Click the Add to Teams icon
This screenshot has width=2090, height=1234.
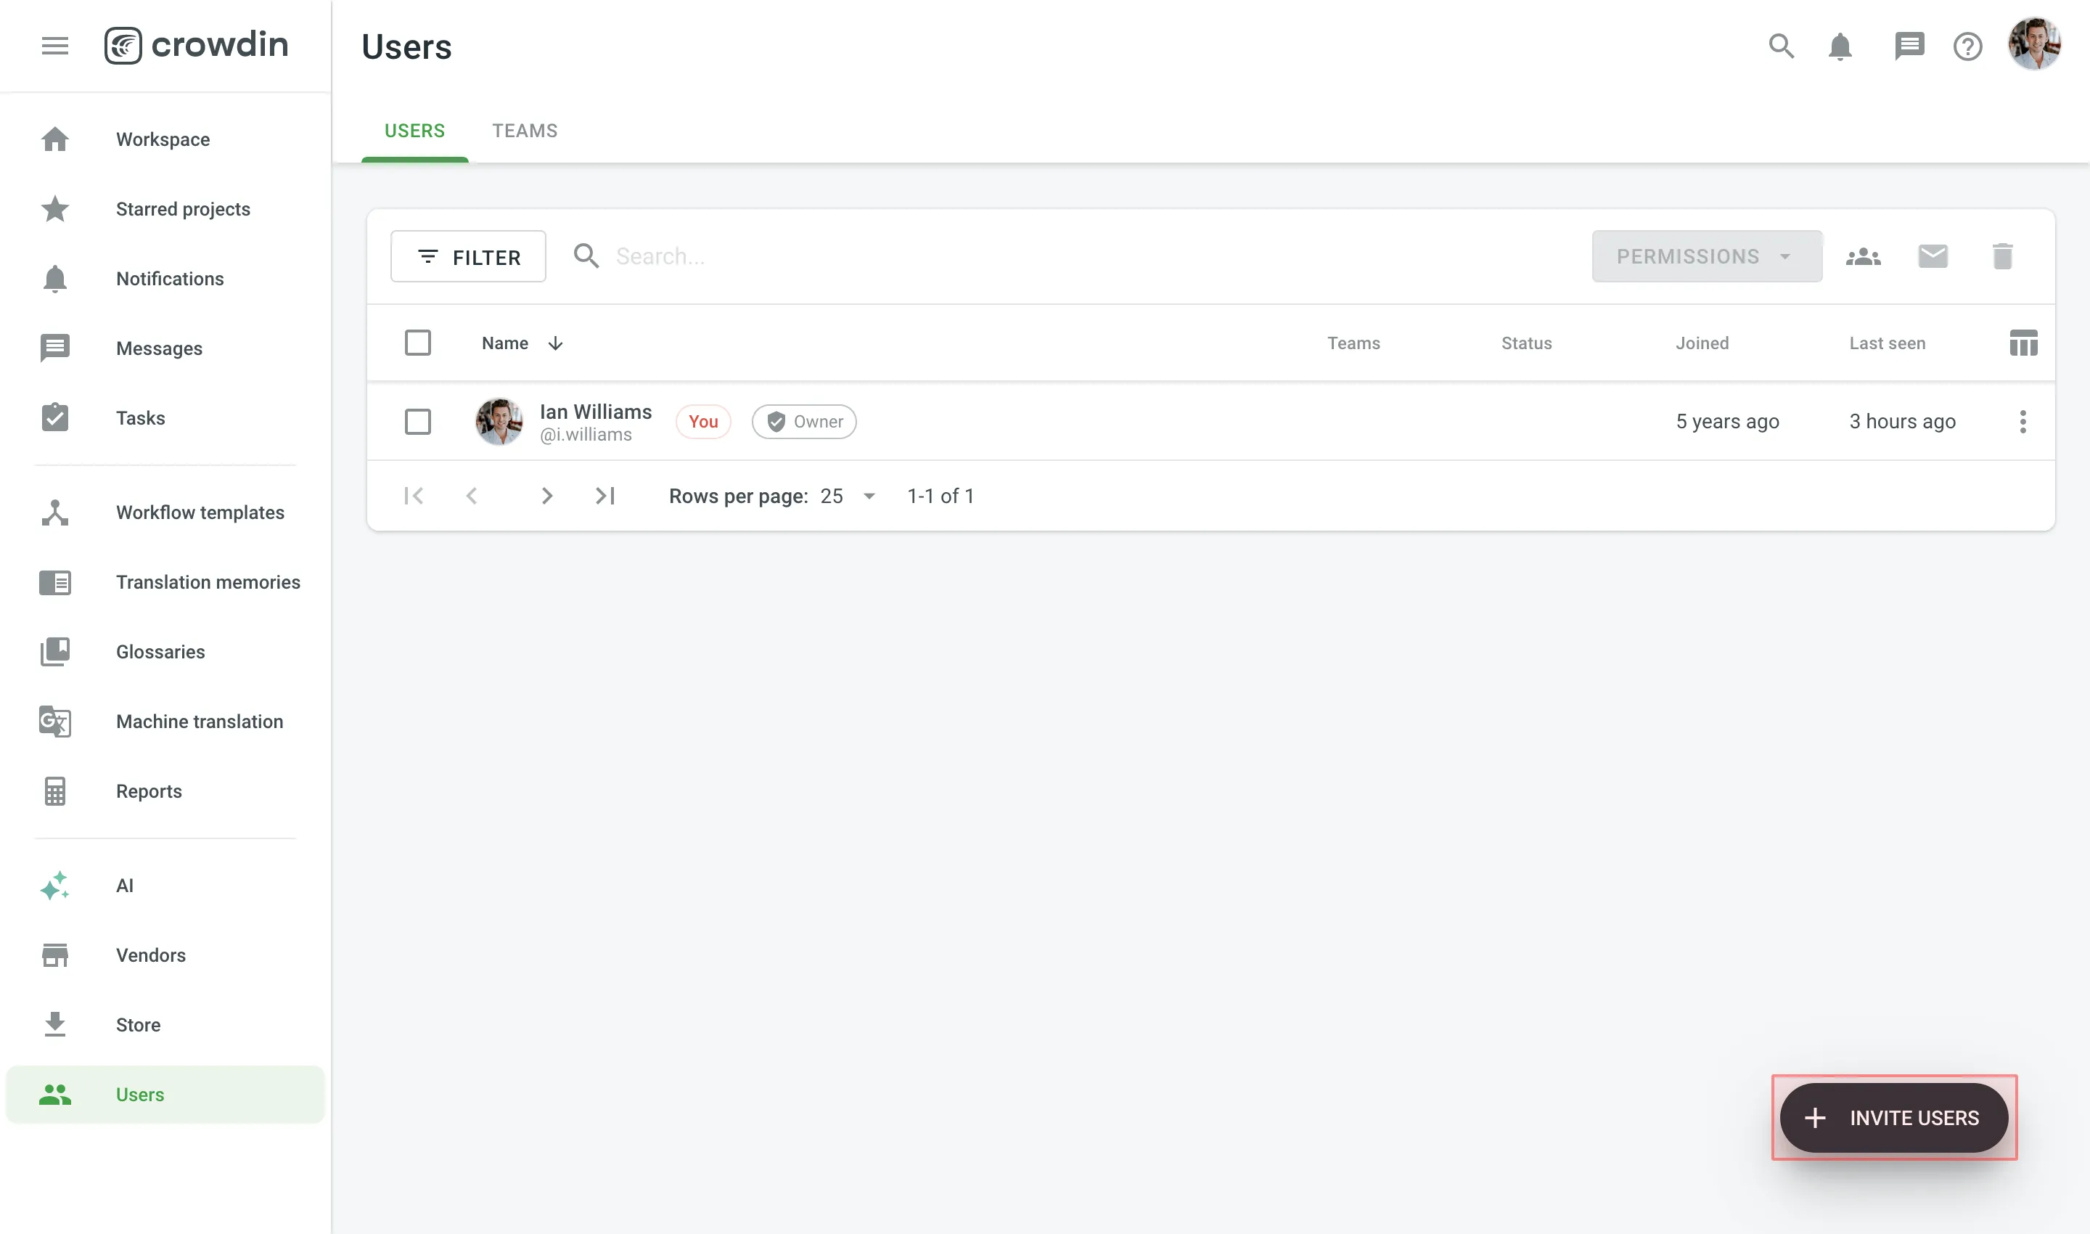click(x=1864, y=256)
